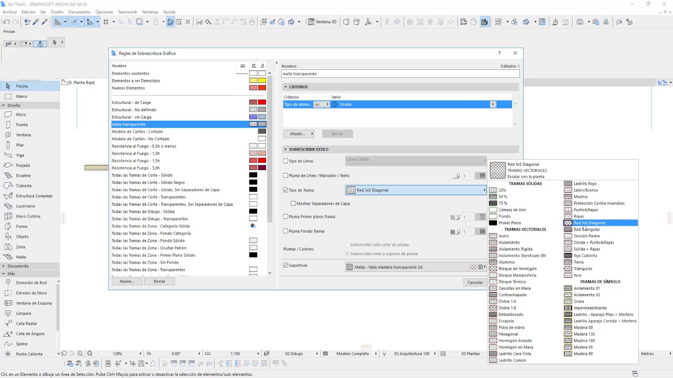This screenshot has width=673, height=378.
Task: Open the 'es' operator dropdown
Action: click(x=321, y=104)
